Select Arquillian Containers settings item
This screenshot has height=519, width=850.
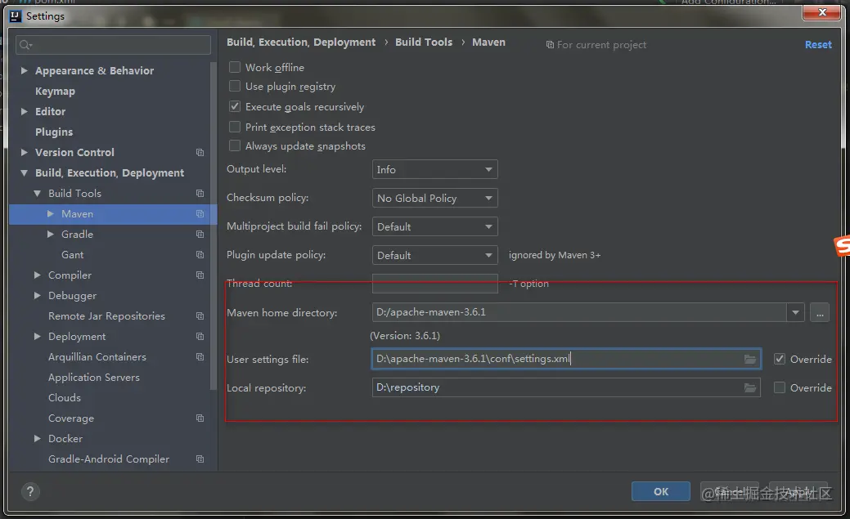97,357
